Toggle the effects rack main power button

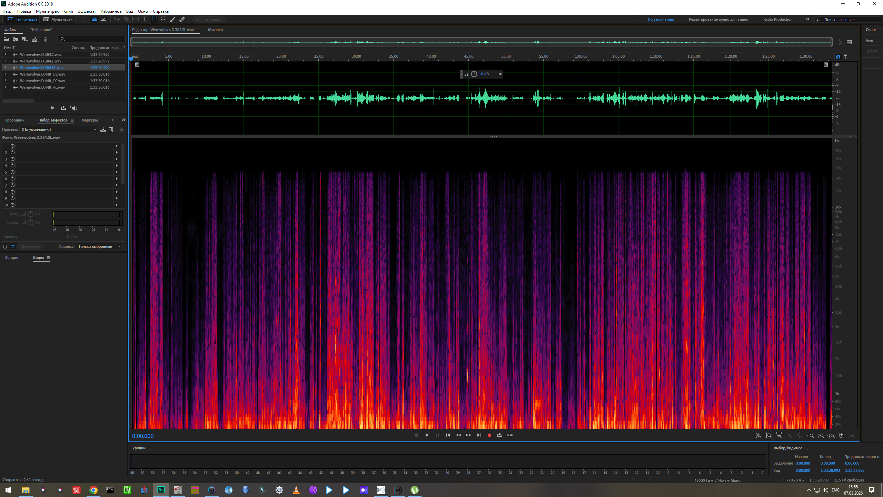(5, 246)
